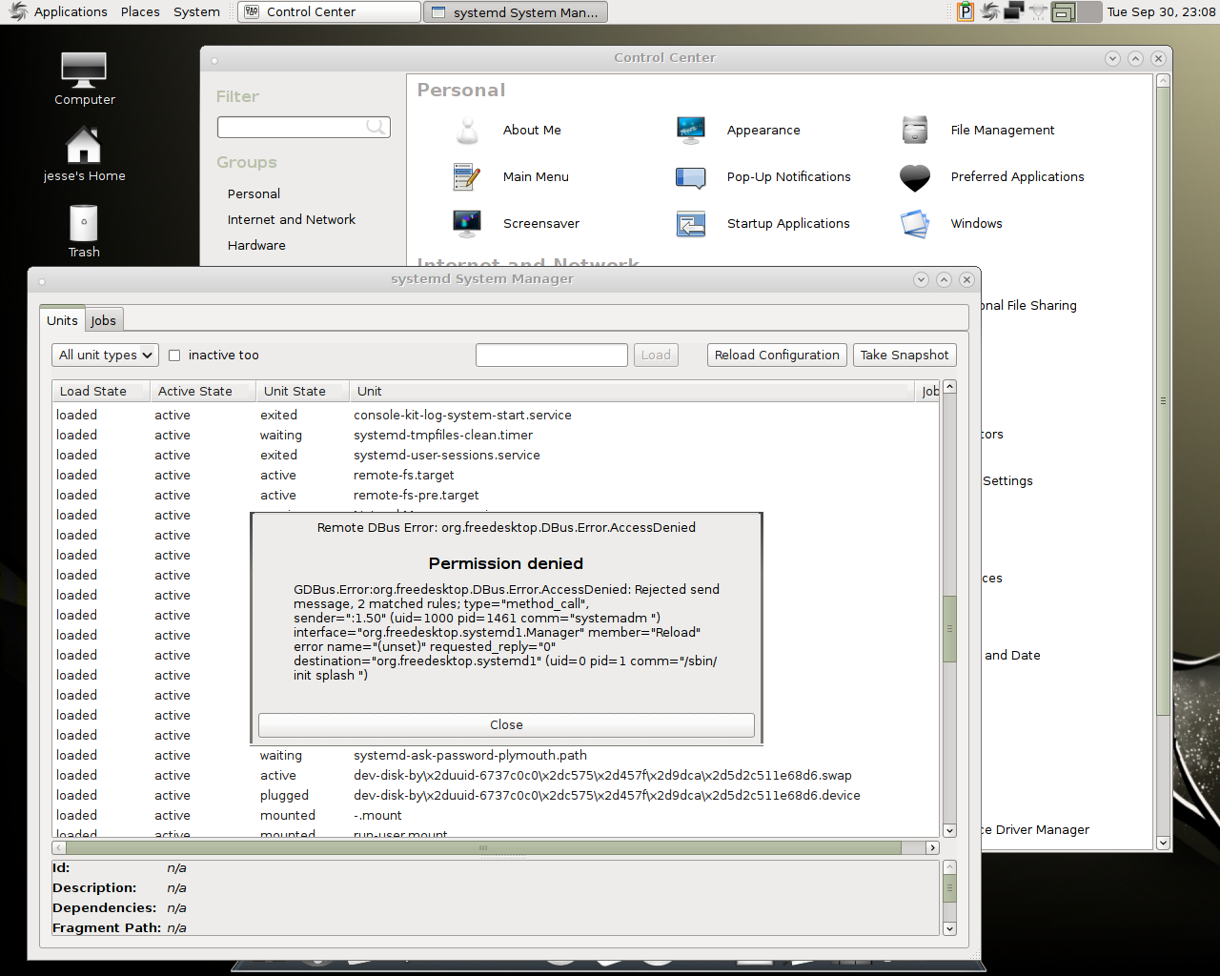
Task: Sort by Unit State column header
Action: pos(303,391)
